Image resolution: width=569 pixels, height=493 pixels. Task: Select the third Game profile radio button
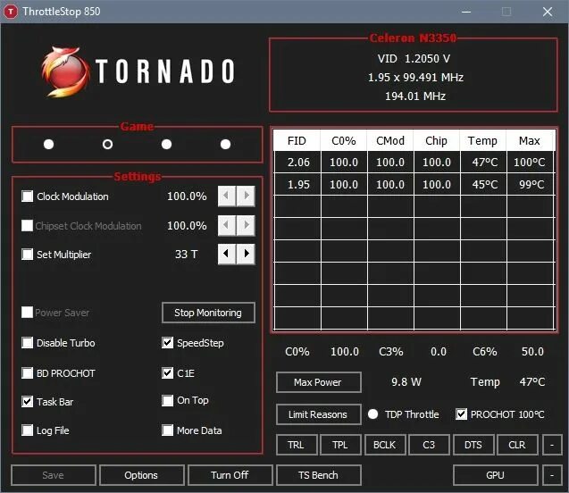(x=166, y=145)
